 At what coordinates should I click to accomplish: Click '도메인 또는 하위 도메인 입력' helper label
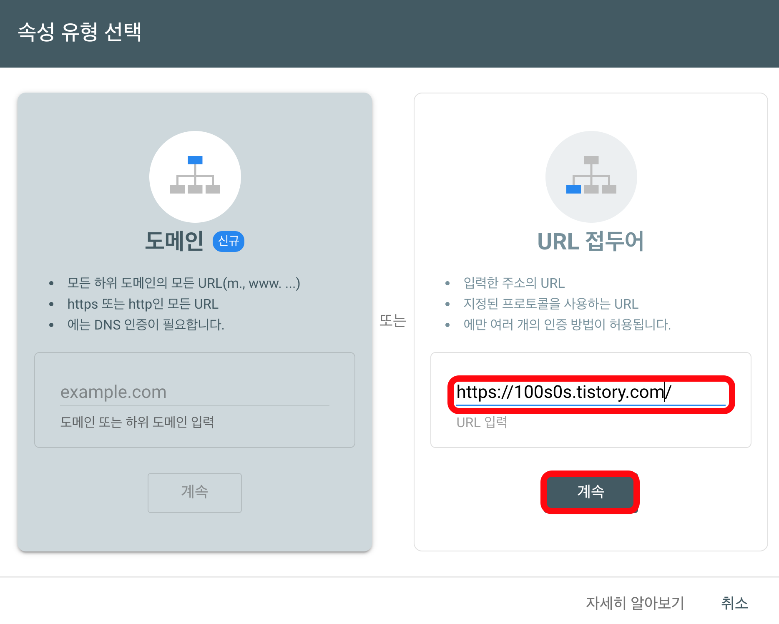click(x=137, y=422)
